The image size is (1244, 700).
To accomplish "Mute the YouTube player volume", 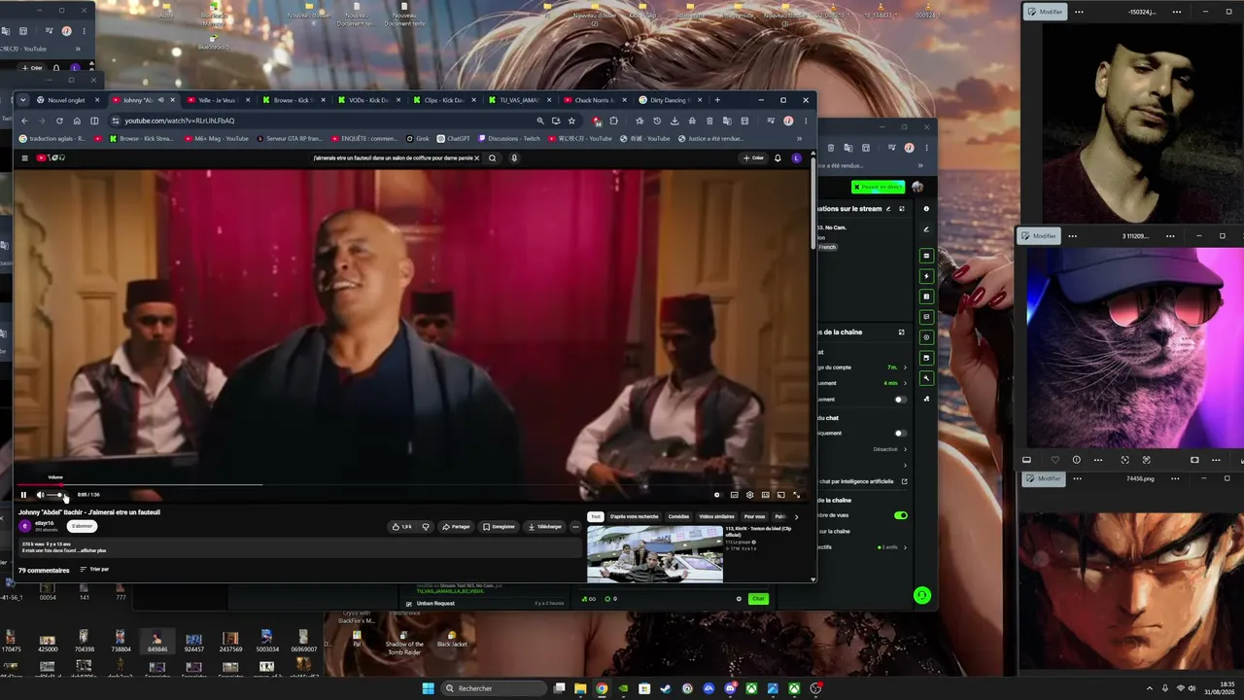I will 40,495.
